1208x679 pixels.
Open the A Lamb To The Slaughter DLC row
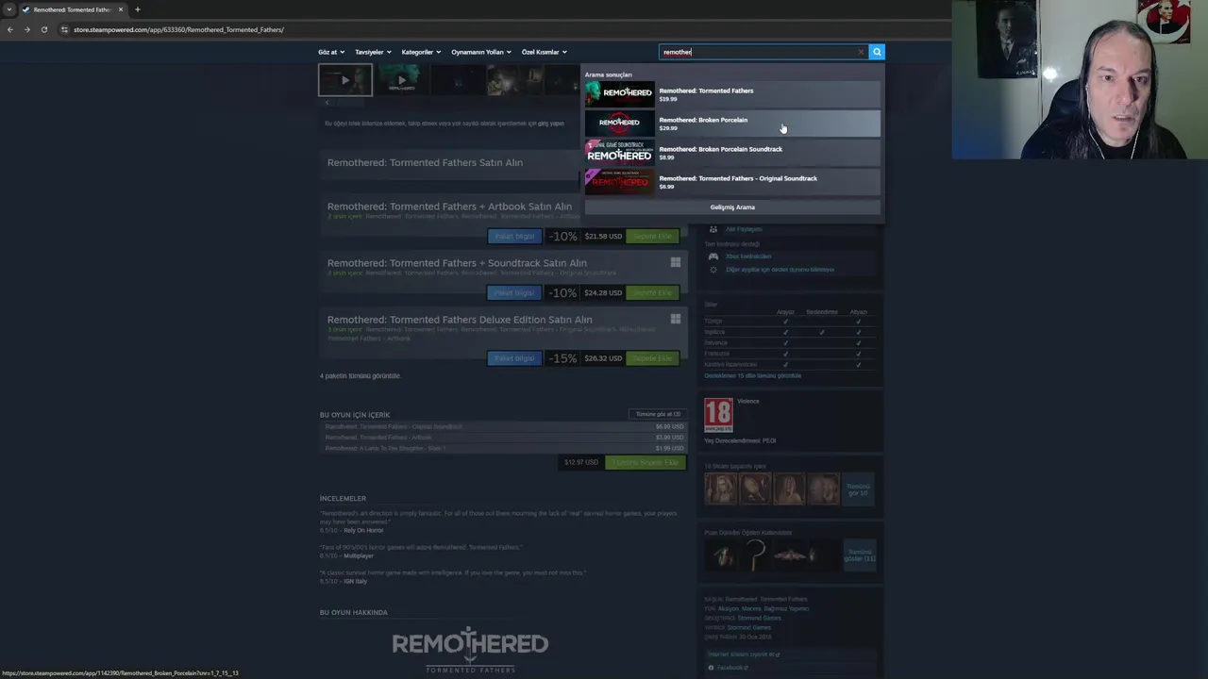pyautogui.click(x=504, y=448)
